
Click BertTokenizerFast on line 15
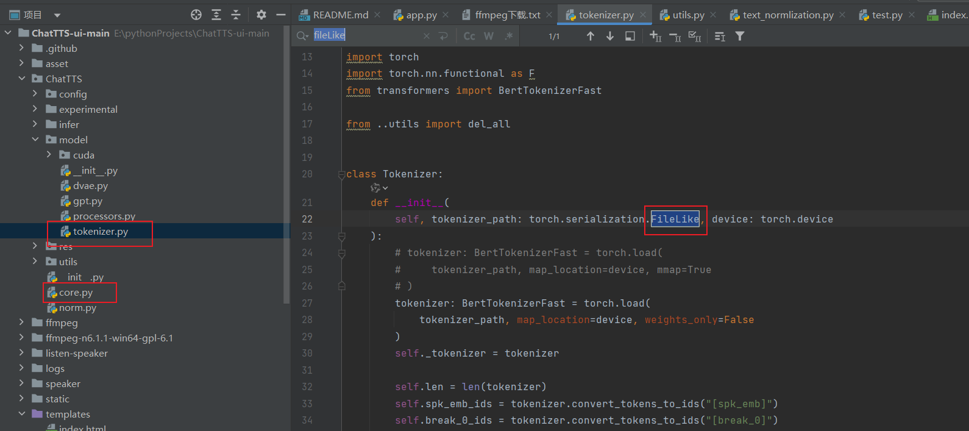550,90
